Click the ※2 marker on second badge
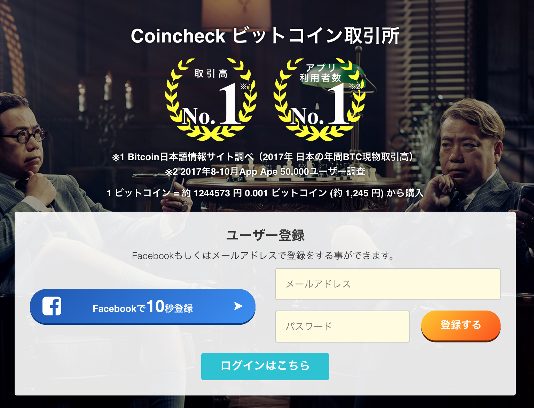 (355, 86)
